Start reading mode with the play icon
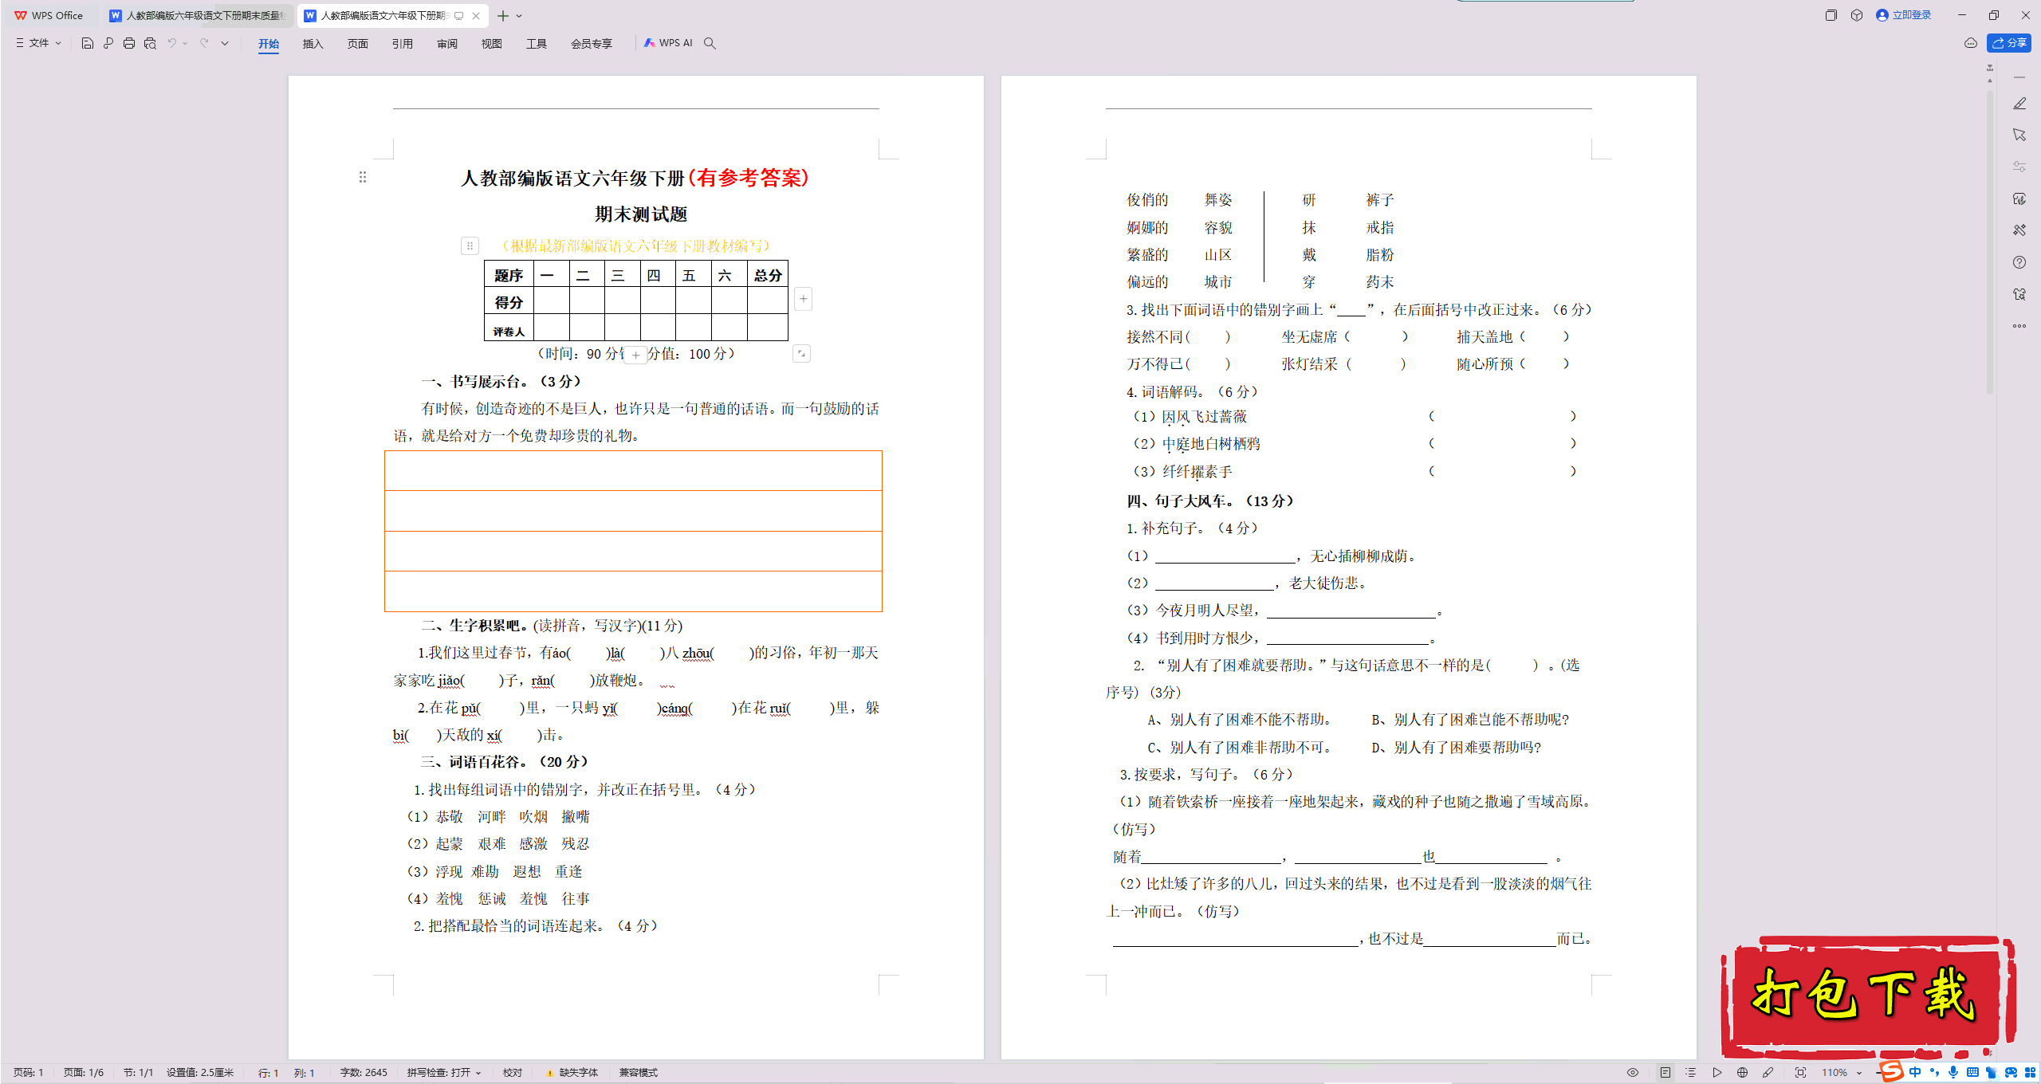This screenshot has width=2041, height=1084. (1717, 1073)
